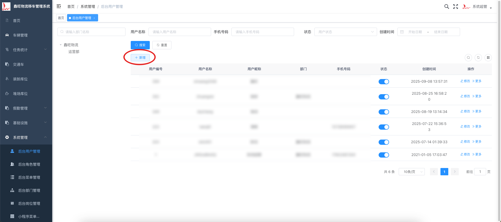Open 小程序菜单 submenu item

[x=26, y=217]
